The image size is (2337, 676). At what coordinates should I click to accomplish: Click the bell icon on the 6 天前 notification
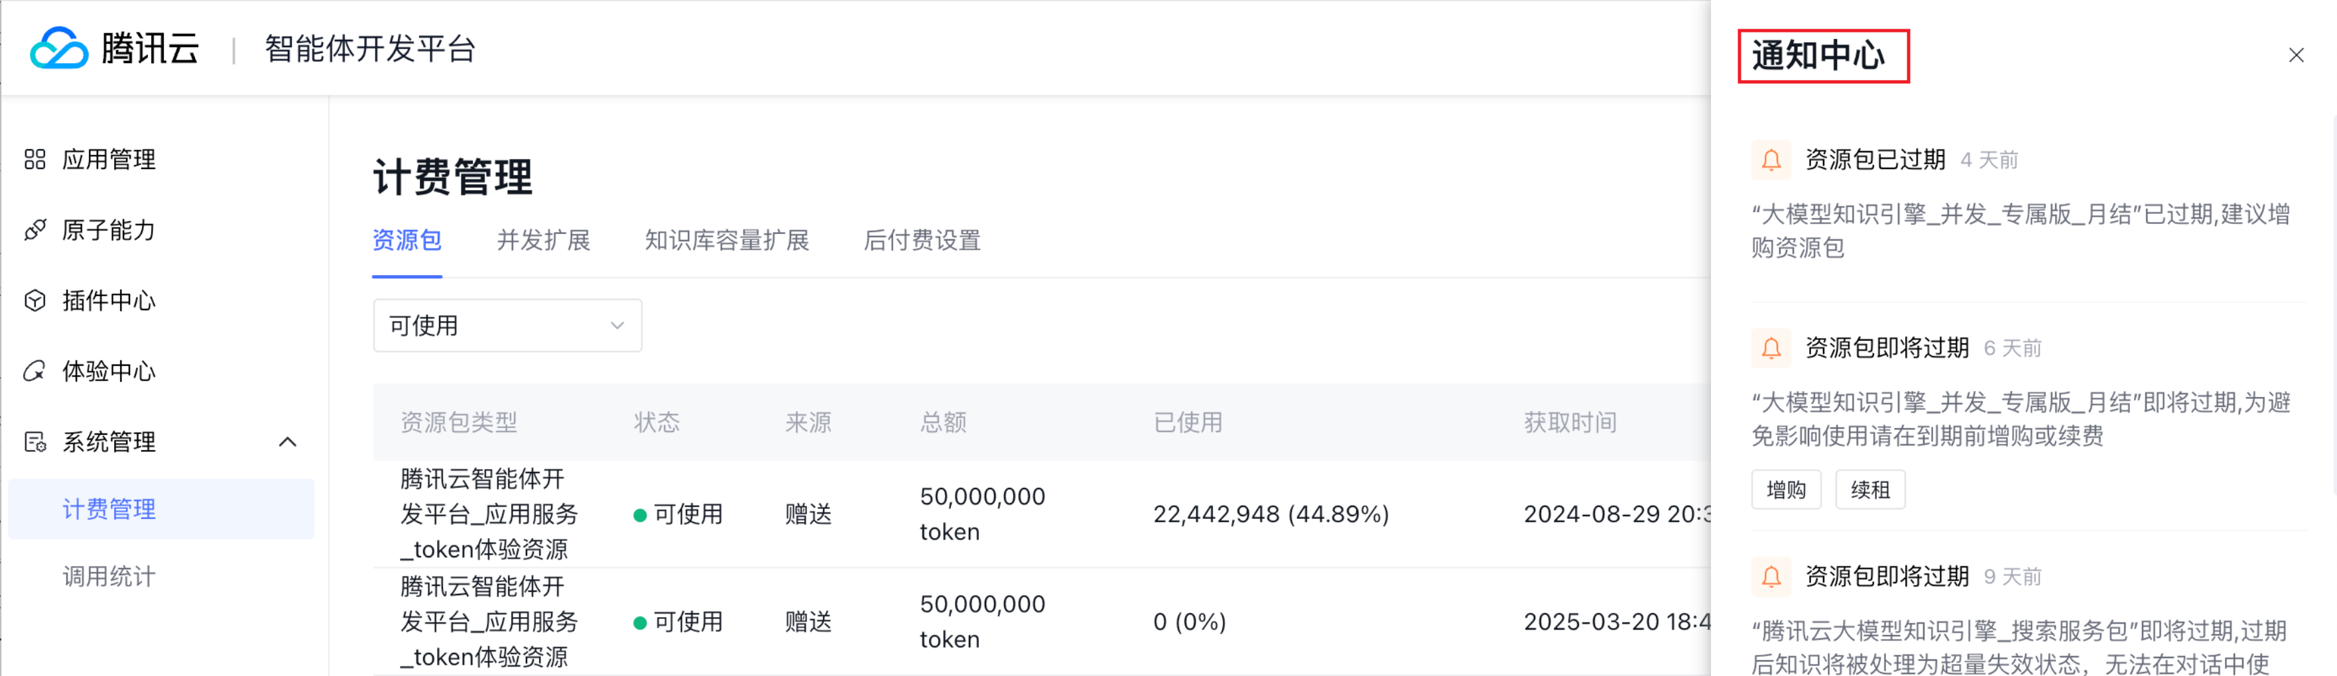[1771, 348]
